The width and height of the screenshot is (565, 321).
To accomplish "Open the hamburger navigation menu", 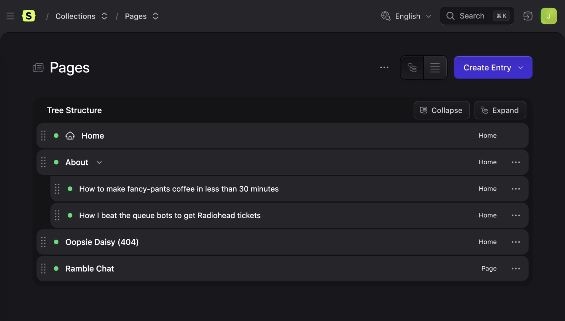I will (10, 16).
